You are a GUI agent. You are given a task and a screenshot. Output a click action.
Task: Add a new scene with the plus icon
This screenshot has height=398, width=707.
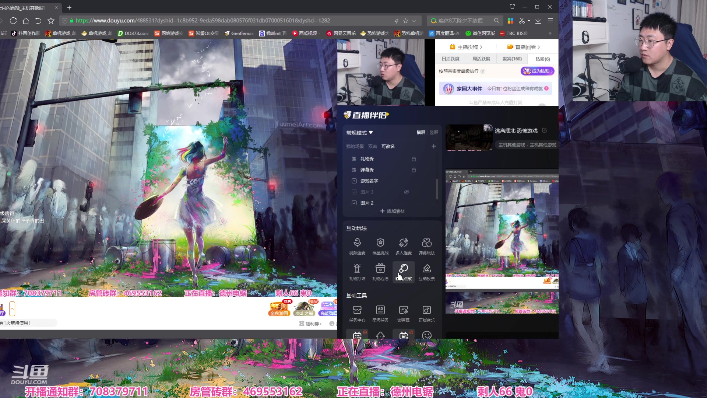click(433, 146)
